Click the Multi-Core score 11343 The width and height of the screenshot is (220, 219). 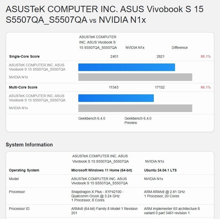114,87
